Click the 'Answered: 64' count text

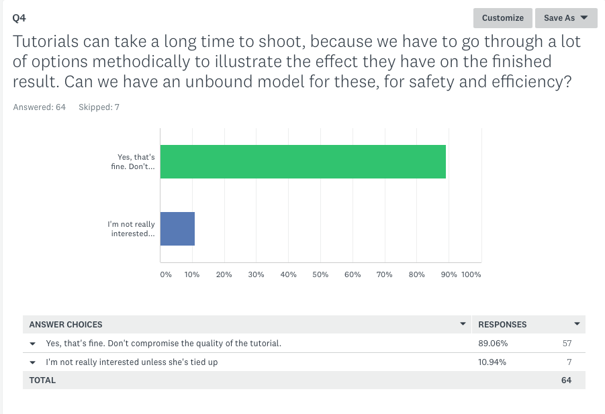tap(40, 107)
